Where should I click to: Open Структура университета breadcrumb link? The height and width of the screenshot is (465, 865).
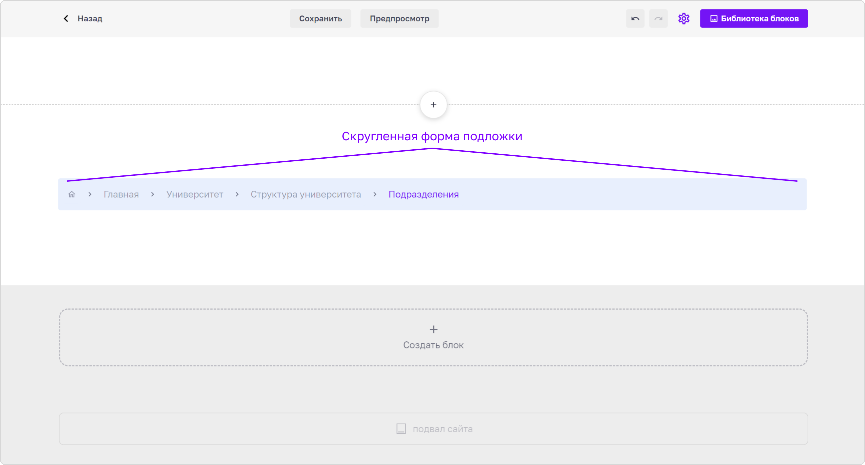(x=306, y=194)
